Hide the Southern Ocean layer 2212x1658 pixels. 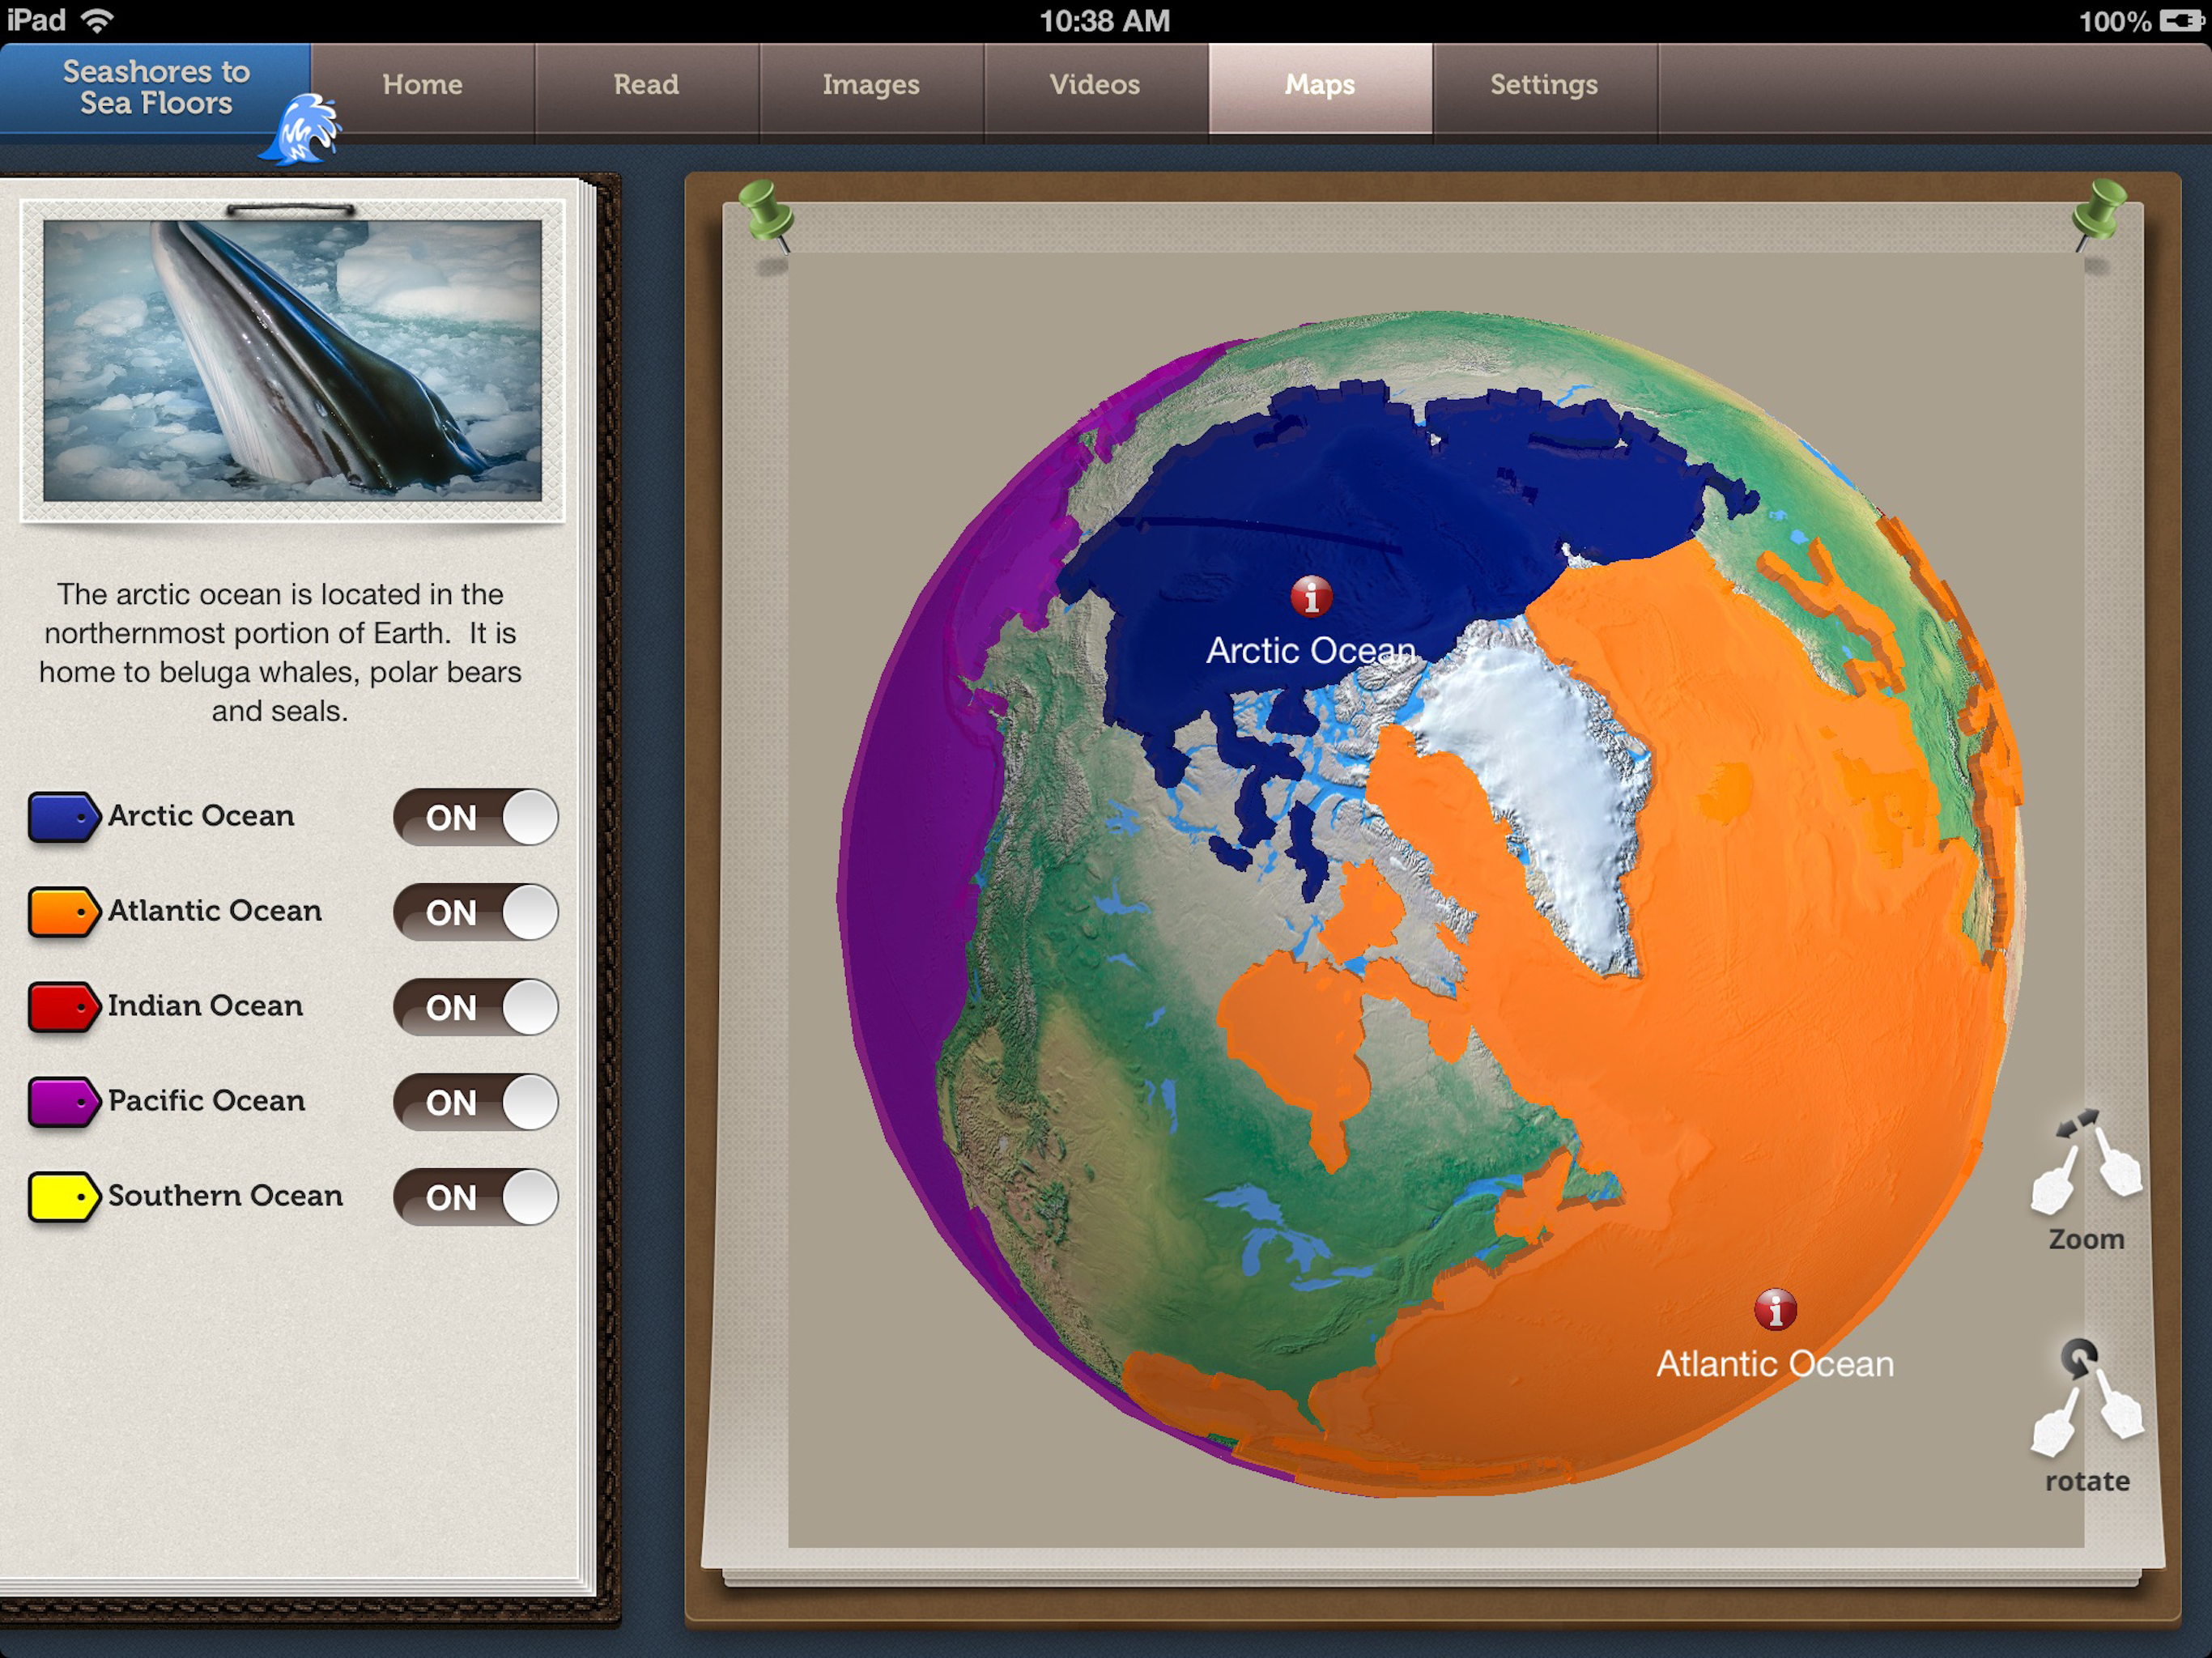click(x=475, y=1197)
